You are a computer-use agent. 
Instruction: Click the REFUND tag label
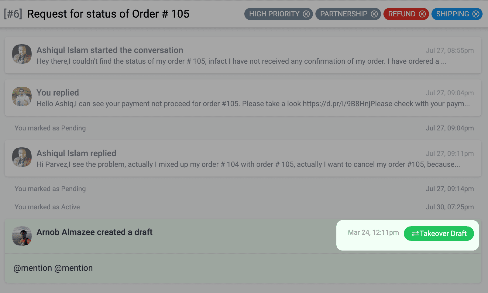(402, 14)
